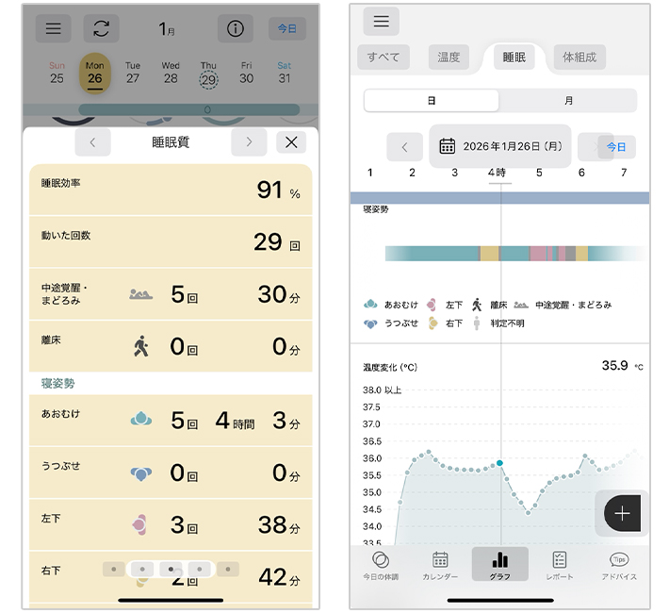
Task: Tap 動いた回数 29回 row
Action: point(171,242)
